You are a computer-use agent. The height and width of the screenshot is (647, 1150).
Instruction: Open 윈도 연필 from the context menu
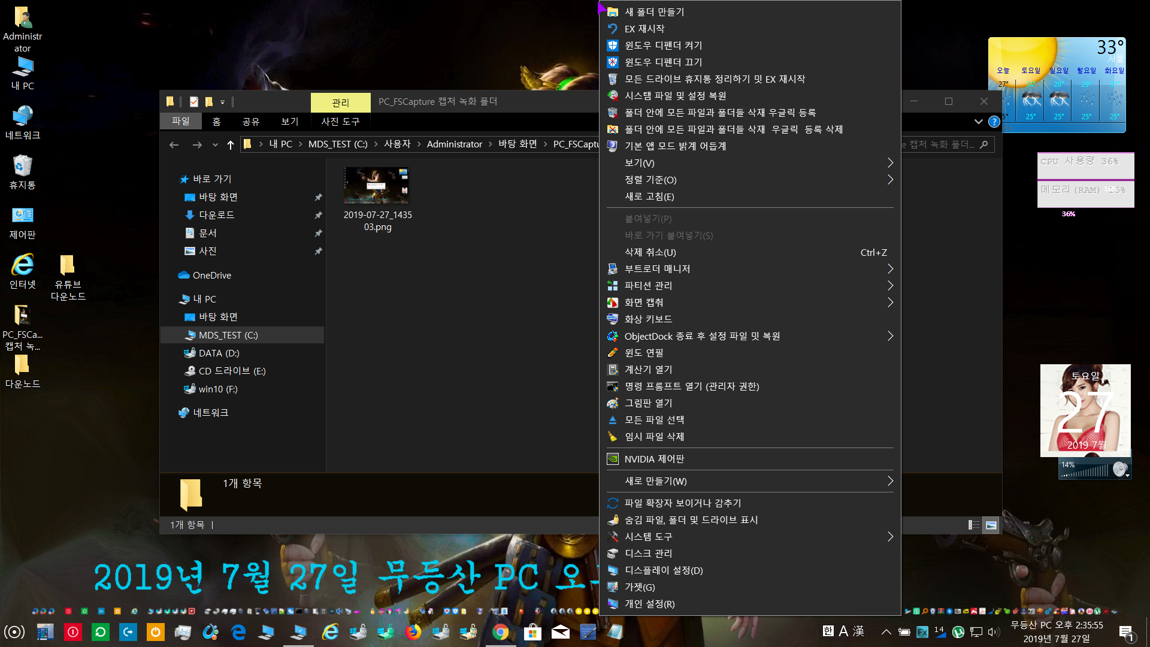coord(750,353)
